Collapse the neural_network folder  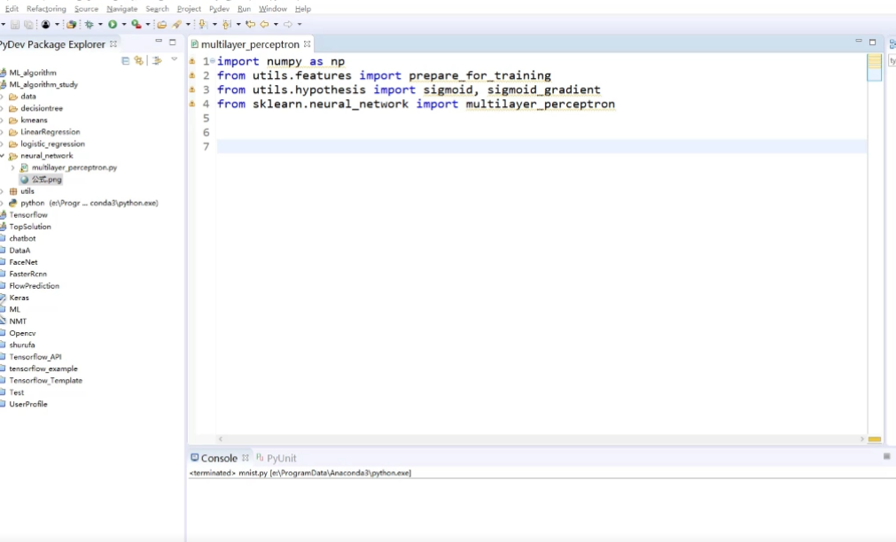(x=3, y=156)
